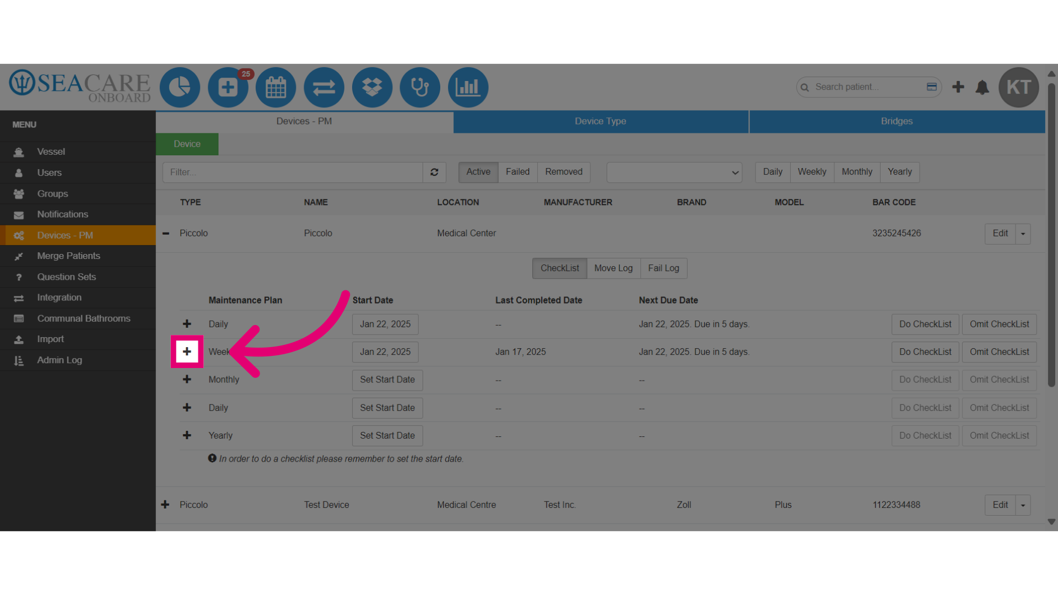Expand the Weekly maintenance plan
Image resolution: width=1058 pixels, height=595 pixels.
click(187, 351)
